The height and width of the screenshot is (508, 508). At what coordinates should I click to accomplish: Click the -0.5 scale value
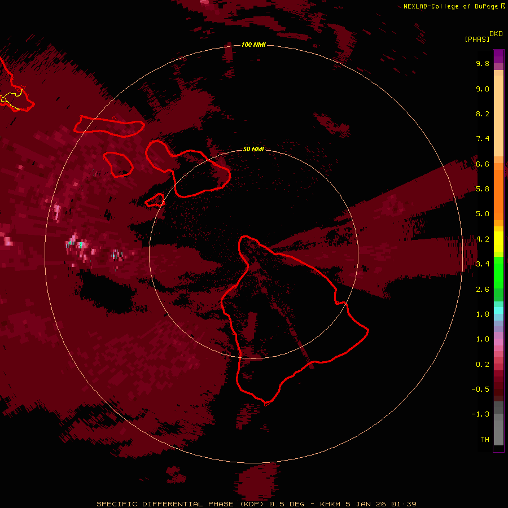pyautogui.click(x=480, y=389)
